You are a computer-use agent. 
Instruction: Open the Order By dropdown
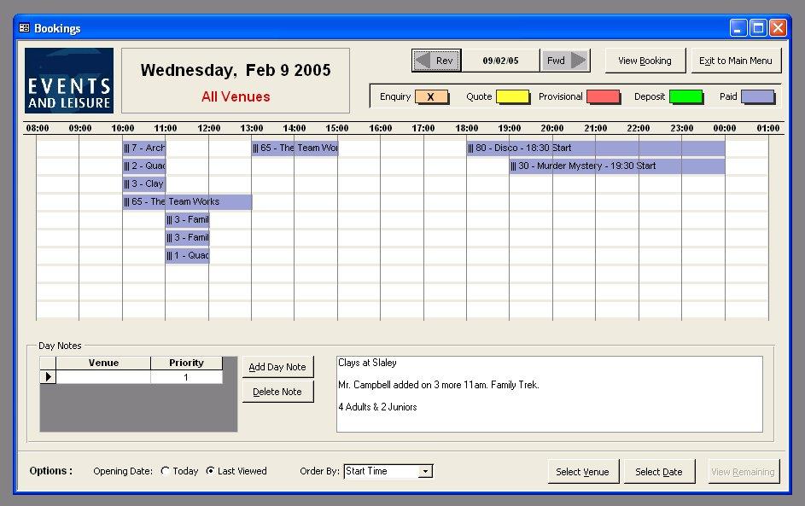point(425,471)
